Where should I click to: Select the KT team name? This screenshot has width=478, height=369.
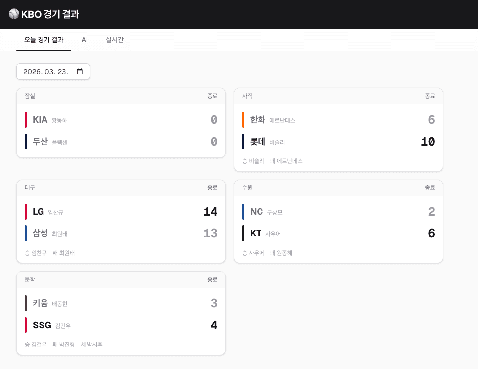pyautogui.click(x=256, y=233)
